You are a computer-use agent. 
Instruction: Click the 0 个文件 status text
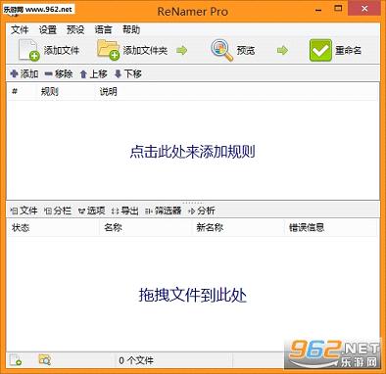click(136, 360)
